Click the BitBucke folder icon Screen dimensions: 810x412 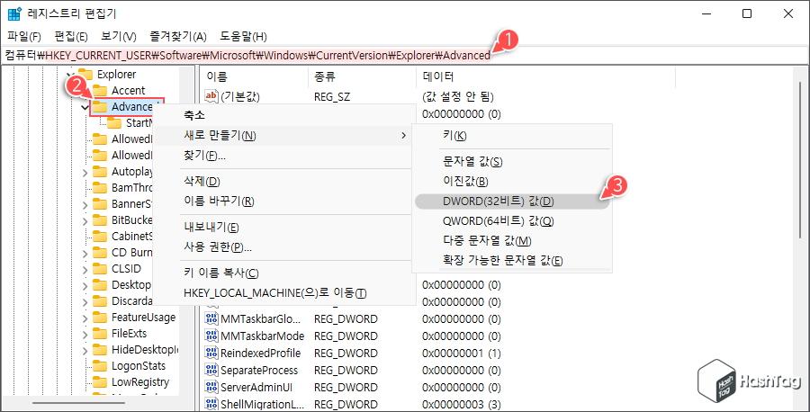(100, 220)
